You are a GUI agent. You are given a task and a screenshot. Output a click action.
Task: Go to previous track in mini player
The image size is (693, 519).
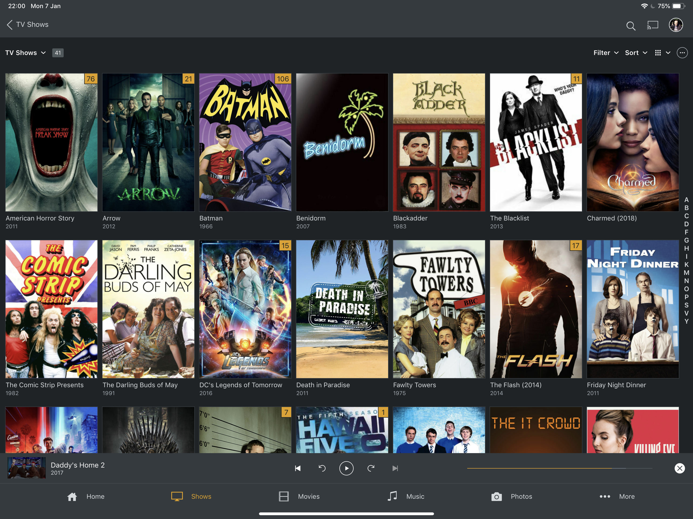click(298, 468)
